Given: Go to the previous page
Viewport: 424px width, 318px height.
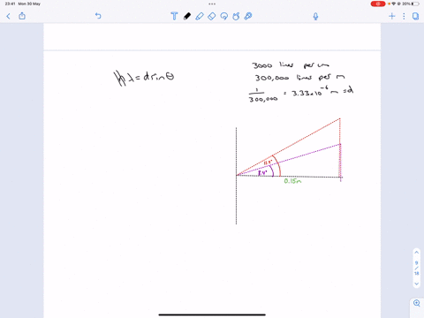Looking at the screenshot, I should 416,253.
